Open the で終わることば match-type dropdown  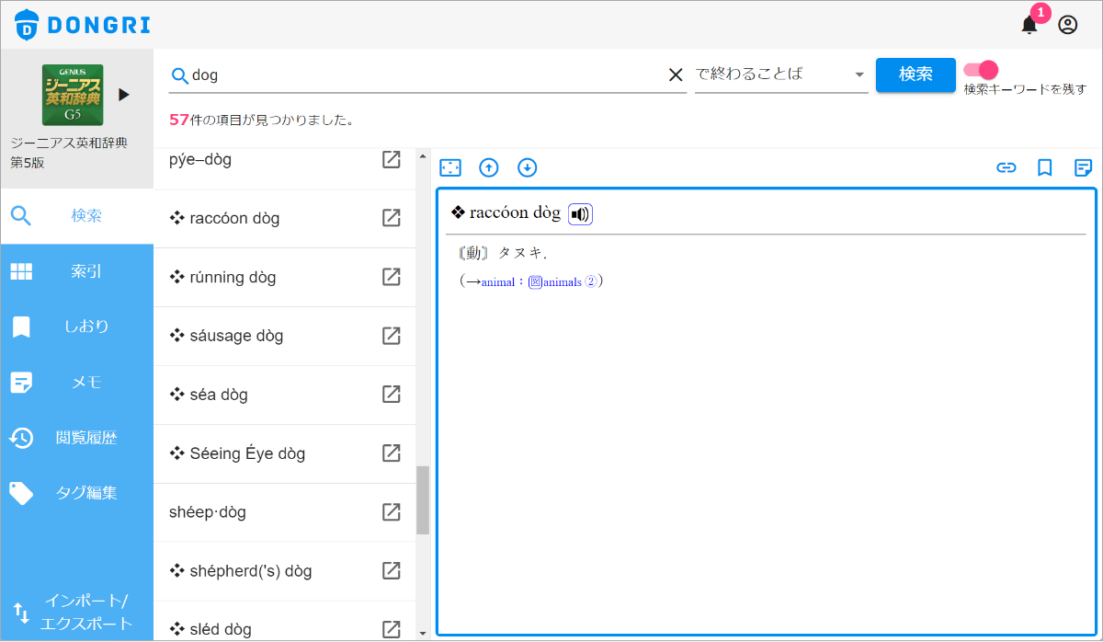pyautogui.click(x=781, y=75)
